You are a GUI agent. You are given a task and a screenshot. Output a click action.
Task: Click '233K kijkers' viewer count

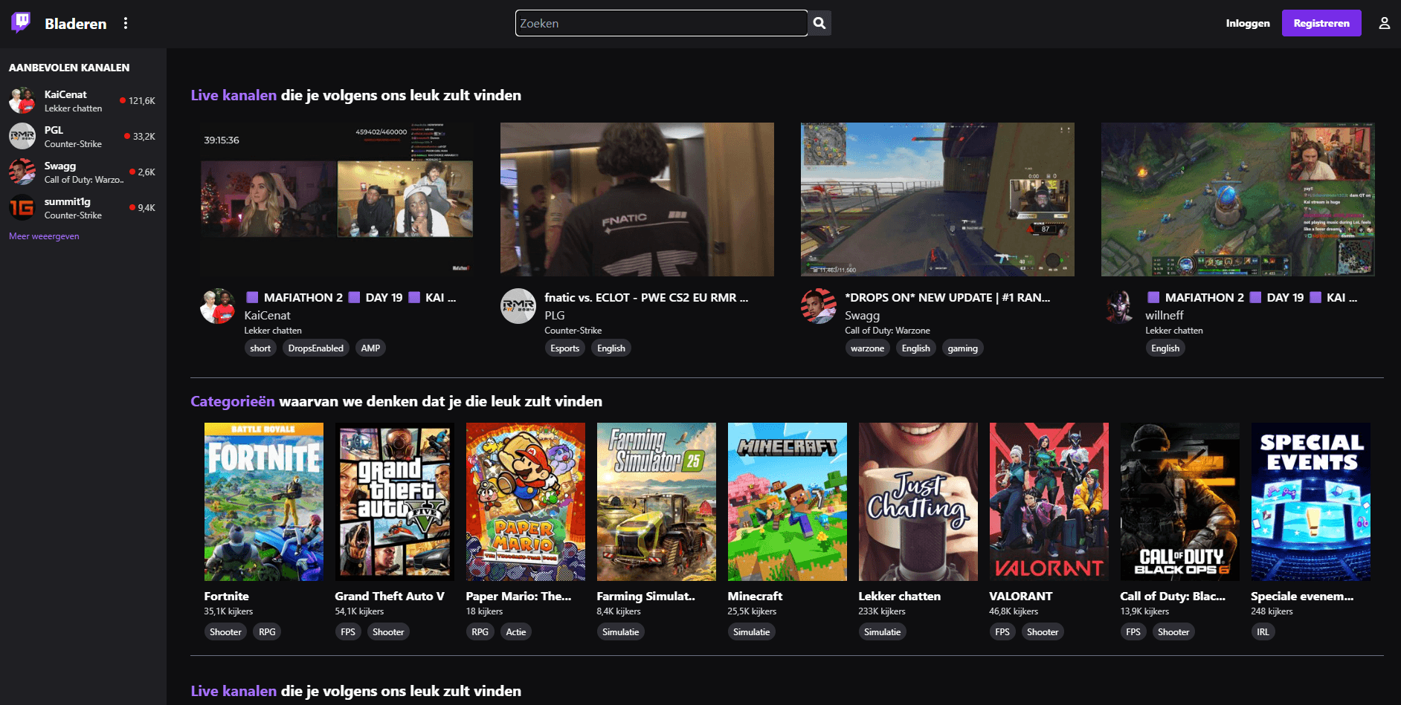pyautogui.click(x=882, y=611)
